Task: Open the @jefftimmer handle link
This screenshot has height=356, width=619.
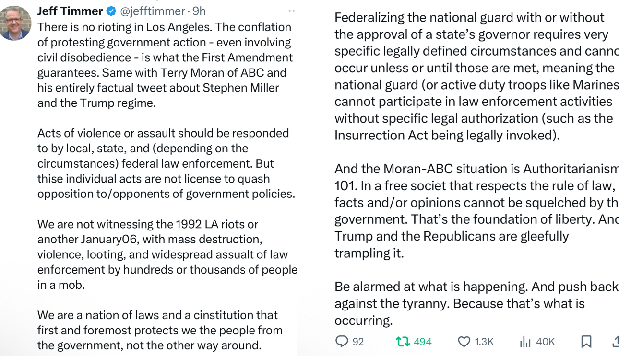Action: (x=152, y=11)
